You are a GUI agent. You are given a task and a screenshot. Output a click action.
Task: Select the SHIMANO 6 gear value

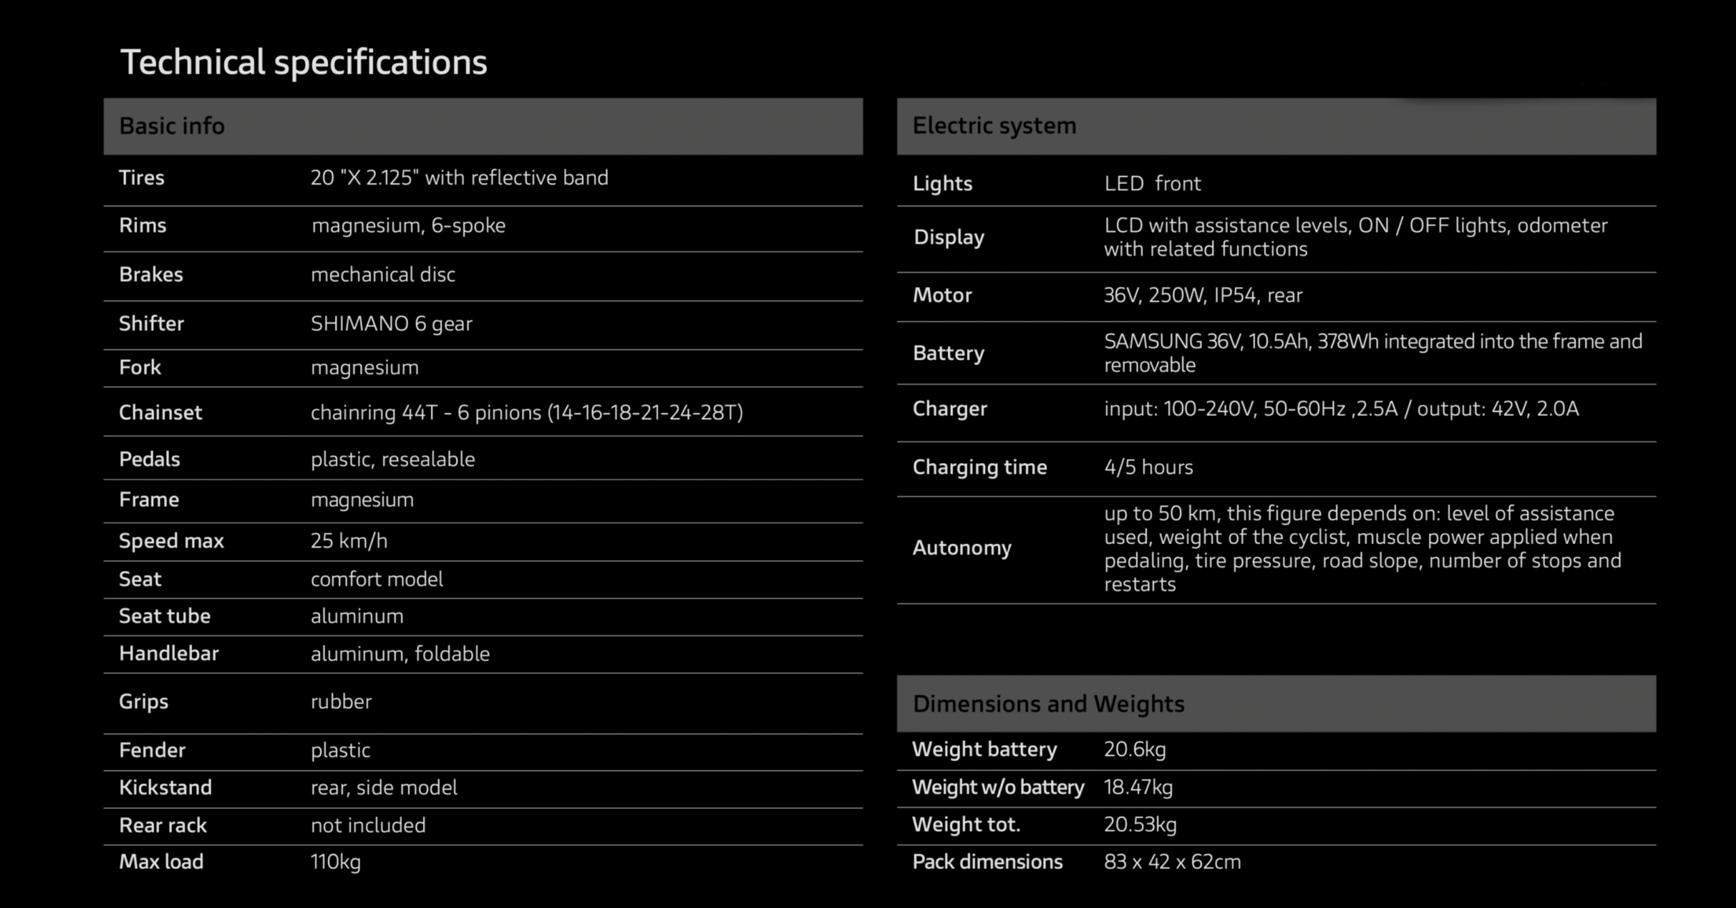pyautogui.click(x=391, y=323)
